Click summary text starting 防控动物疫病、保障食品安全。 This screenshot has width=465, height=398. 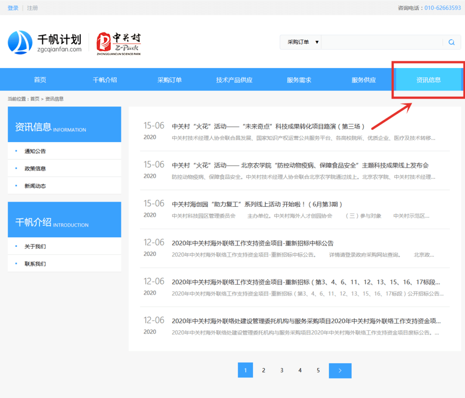[304, 177]
